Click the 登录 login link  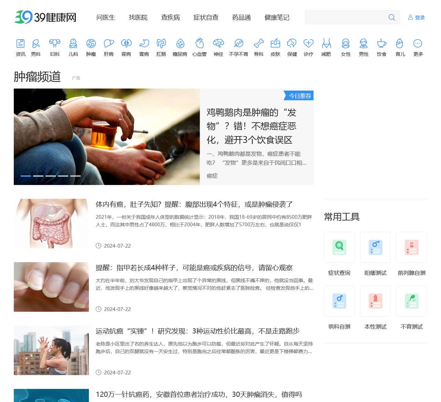coord(417,18)
